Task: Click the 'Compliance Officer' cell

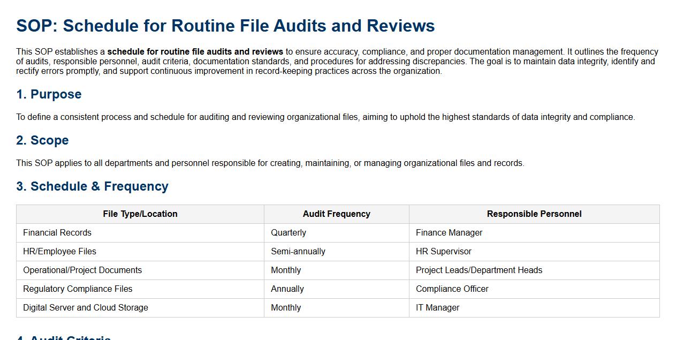Action: 452,289
